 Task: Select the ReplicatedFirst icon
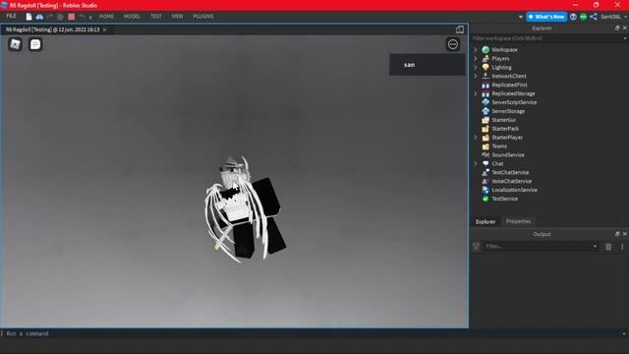pyautogui.click(x=486, y=85)
